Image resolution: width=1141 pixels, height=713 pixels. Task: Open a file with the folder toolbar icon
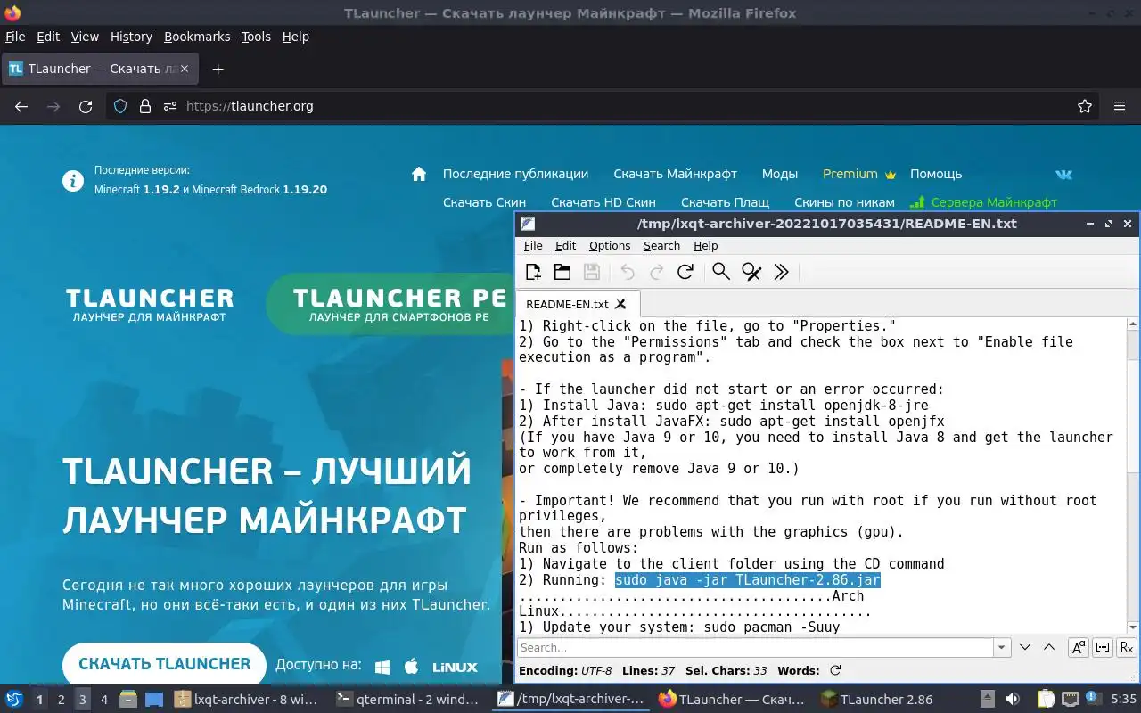[x=562, y=272]
